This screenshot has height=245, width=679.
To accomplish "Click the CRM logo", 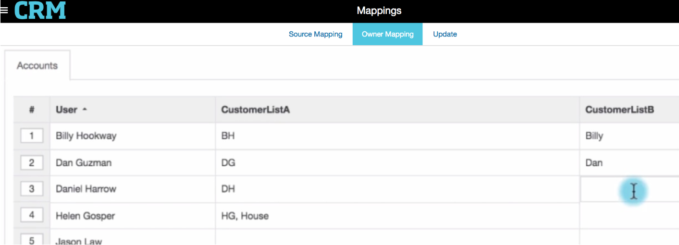I will coord(40,11).
